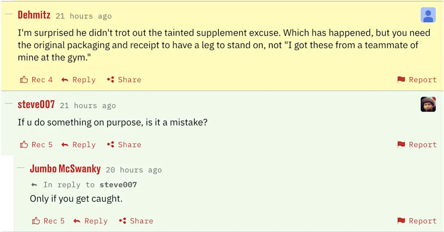Click Dehmitz's default avatar image

[x=428, y=15]
